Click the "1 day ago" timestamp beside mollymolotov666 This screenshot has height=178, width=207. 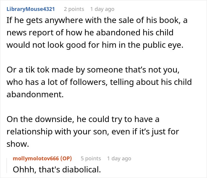pyautogui.click(x=119, y=158)
